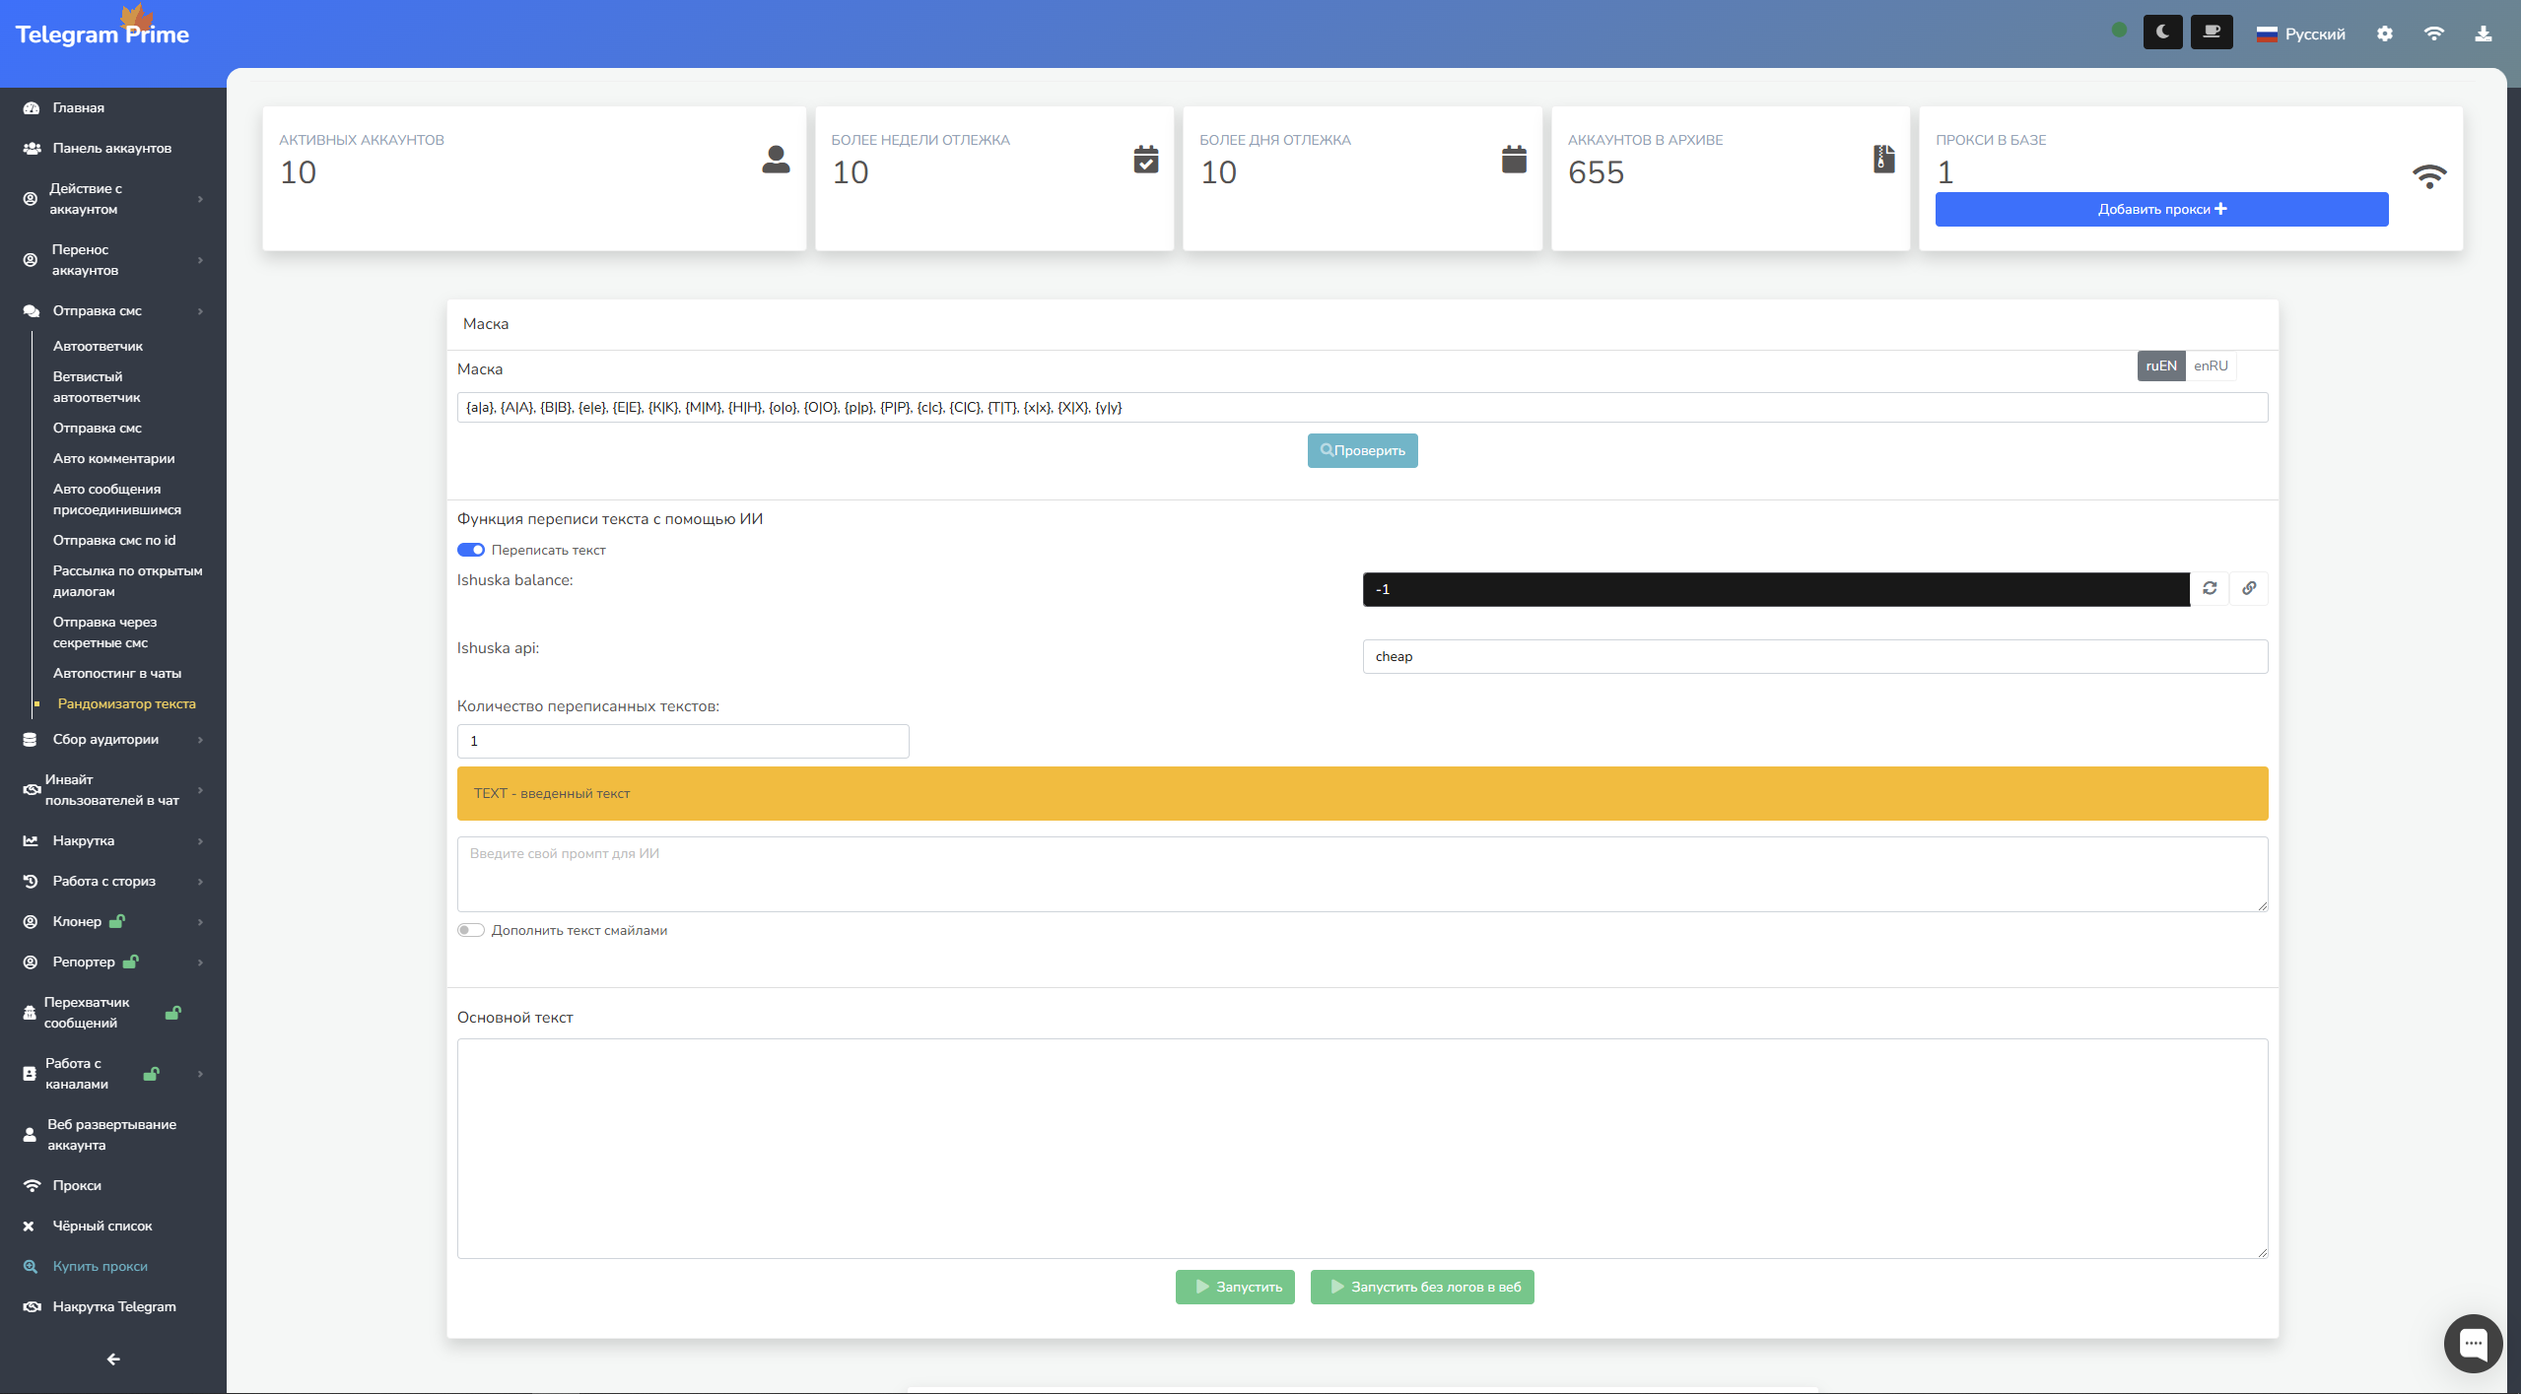
Task: Click the Панель аккаунтов users icon
Action: click(32, 149)
